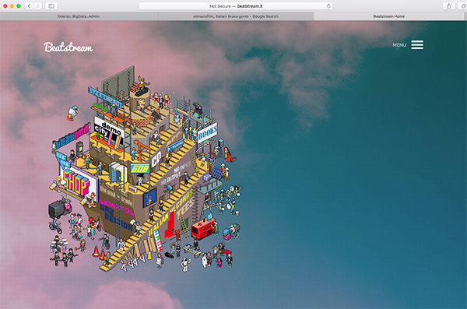
Task: Go back with the Safari back arrow
Action: [x=30, y=6]
